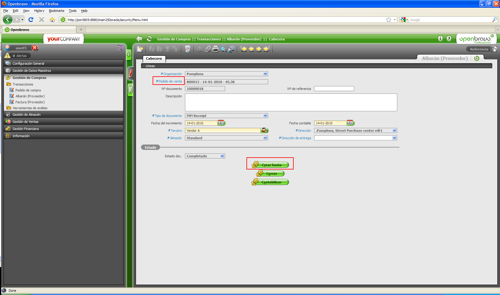Expand the Gestión de Almacén section
The height and width of the screenshot is (295, 500).
64,114
